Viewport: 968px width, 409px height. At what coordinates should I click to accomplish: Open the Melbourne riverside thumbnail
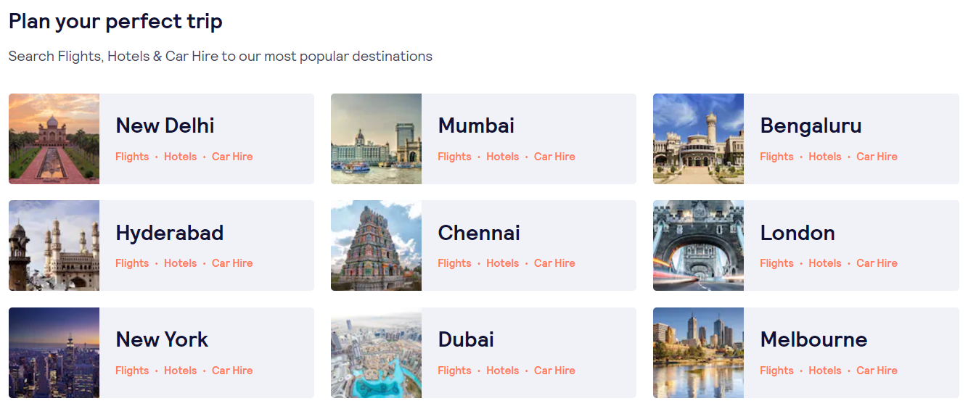(698, 352)
